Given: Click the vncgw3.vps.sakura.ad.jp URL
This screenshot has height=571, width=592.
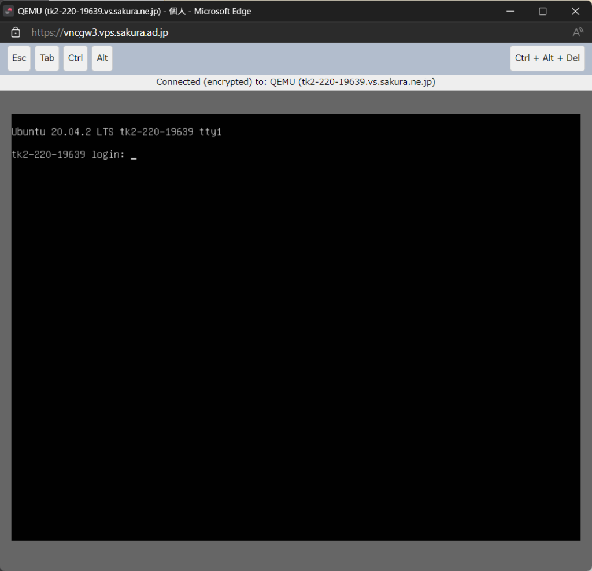Looking at the screenshot, I should [100, 32].
